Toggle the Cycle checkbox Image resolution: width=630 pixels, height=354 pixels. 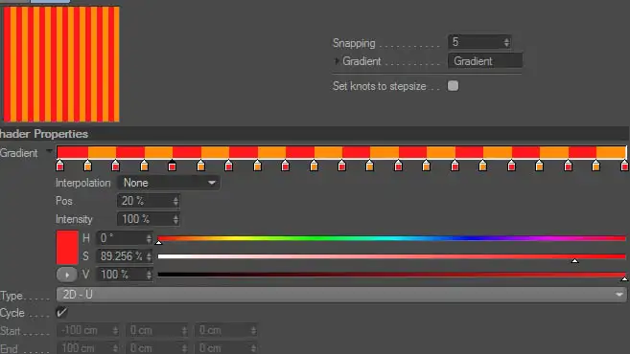pos(62,312)
